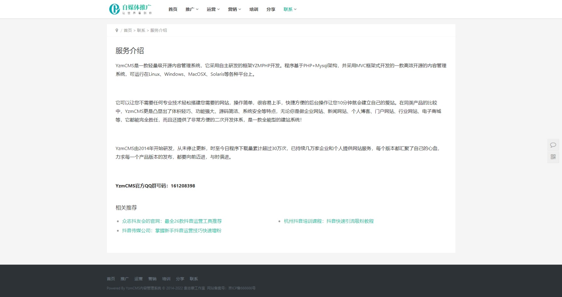This screenshot has height=297, width=562.
Task: Open 培训 in the top navigation
Action: pyautogui.click(x=254, y=9)
